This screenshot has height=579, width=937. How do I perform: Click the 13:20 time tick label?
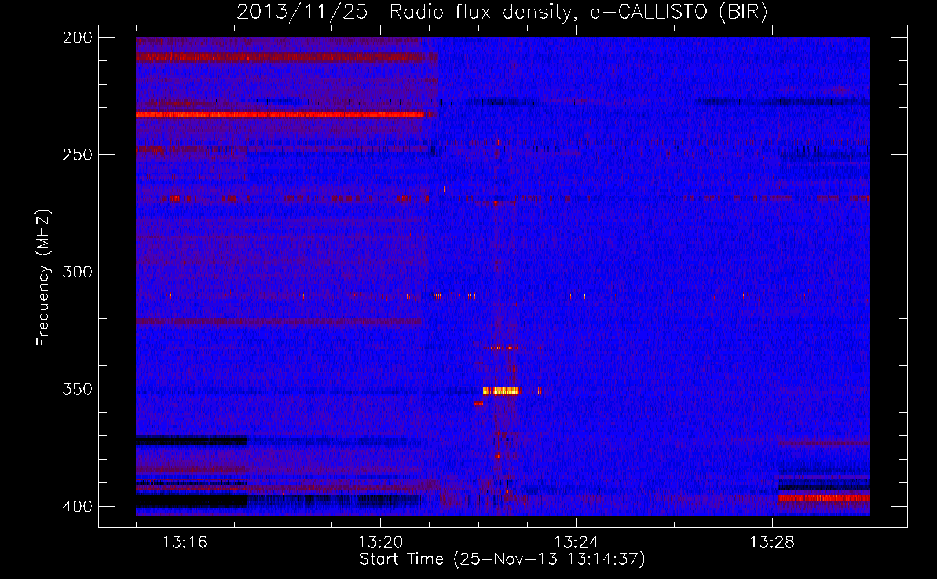pos(380,542)
